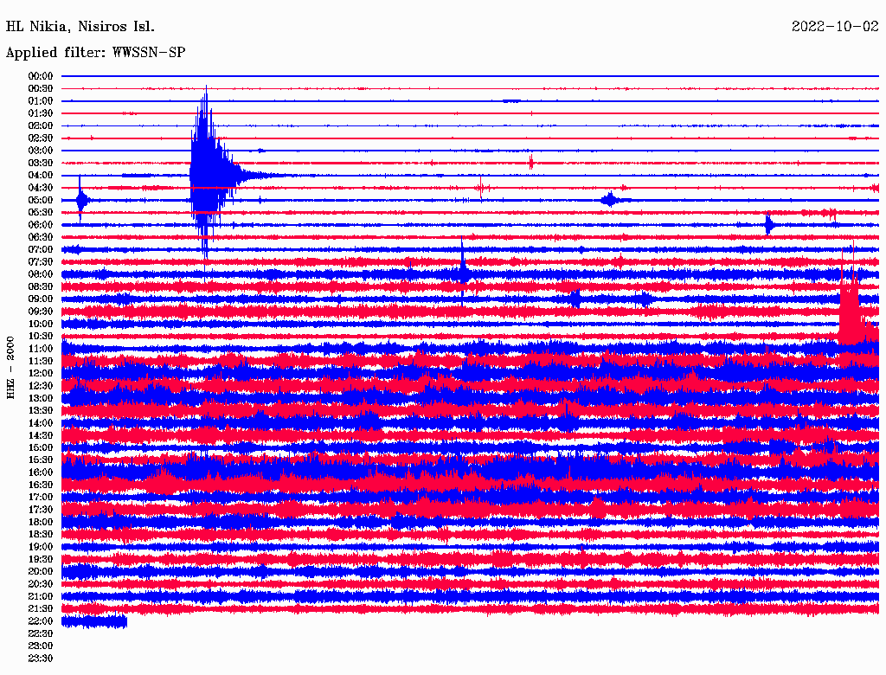
Task: Click the '23:30' time label
Action: click(x=40, y=659)
